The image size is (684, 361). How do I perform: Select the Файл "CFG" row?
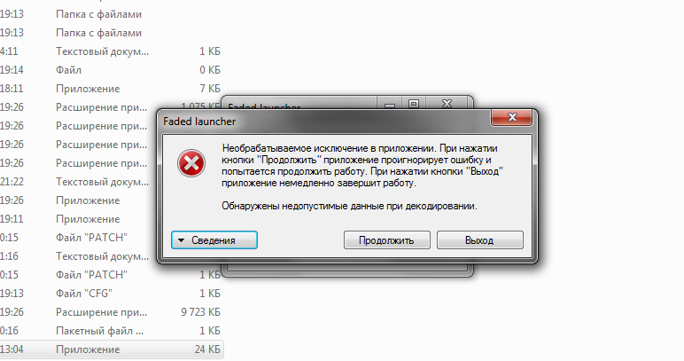coord(112,294)
